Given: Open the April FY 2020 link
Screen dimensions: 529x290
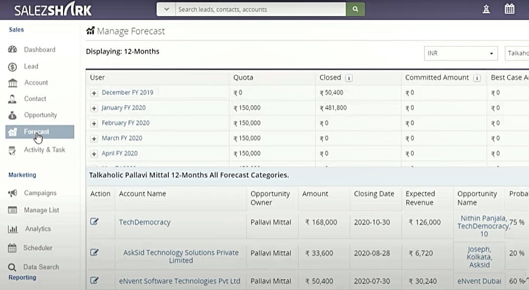Looking at the screenshot, I should [x=119, y=154].
